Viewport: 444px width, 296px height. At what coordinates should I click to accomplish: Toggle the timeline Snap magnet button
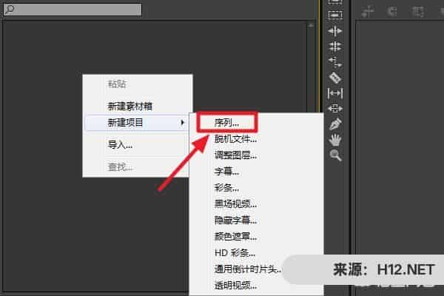(x=392, y=12)
